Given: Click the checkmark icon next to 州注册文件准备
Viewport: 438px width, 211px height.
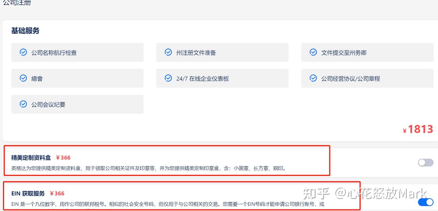Looking at the screenshot, I should (x=168, y=52).
